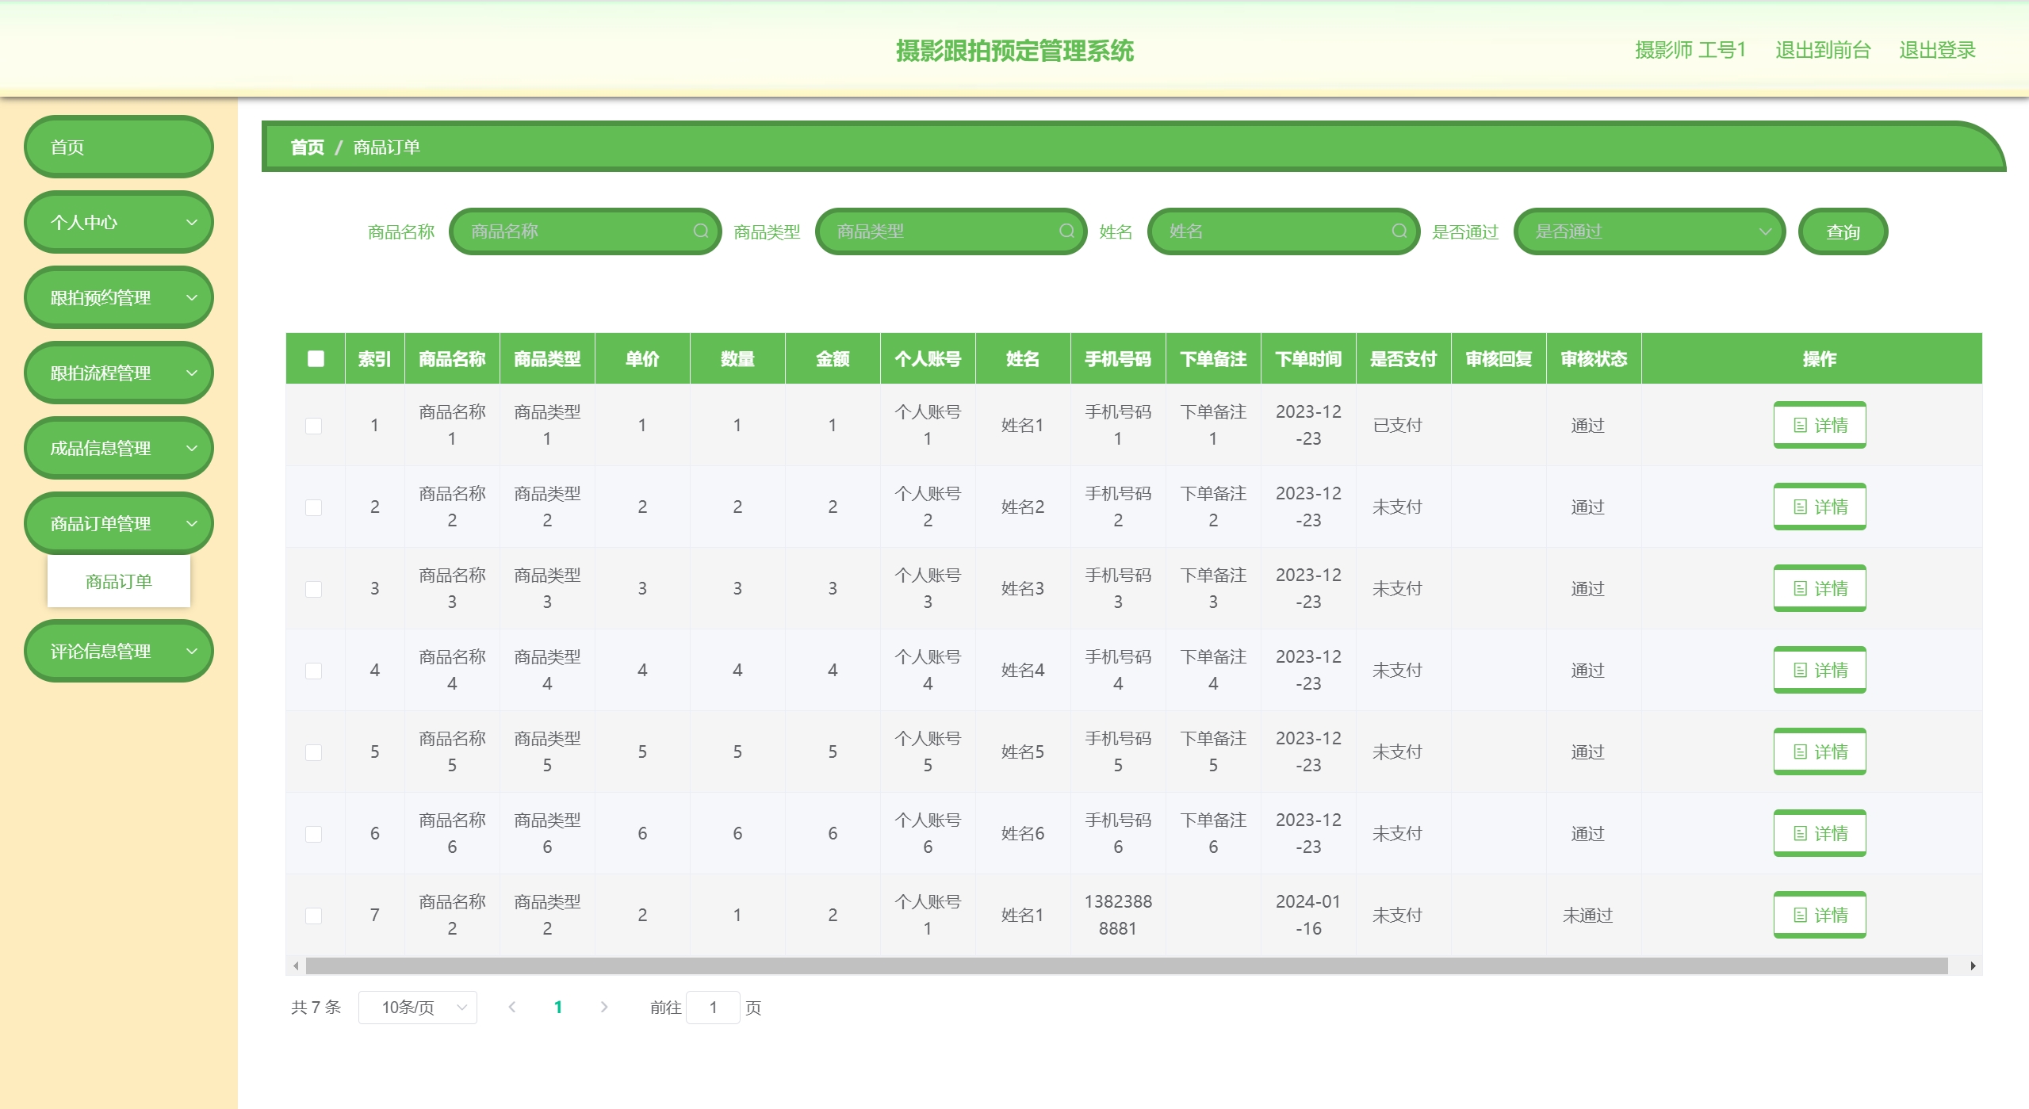Click magnifier icon in 姓名 field

click(1399, 231)
